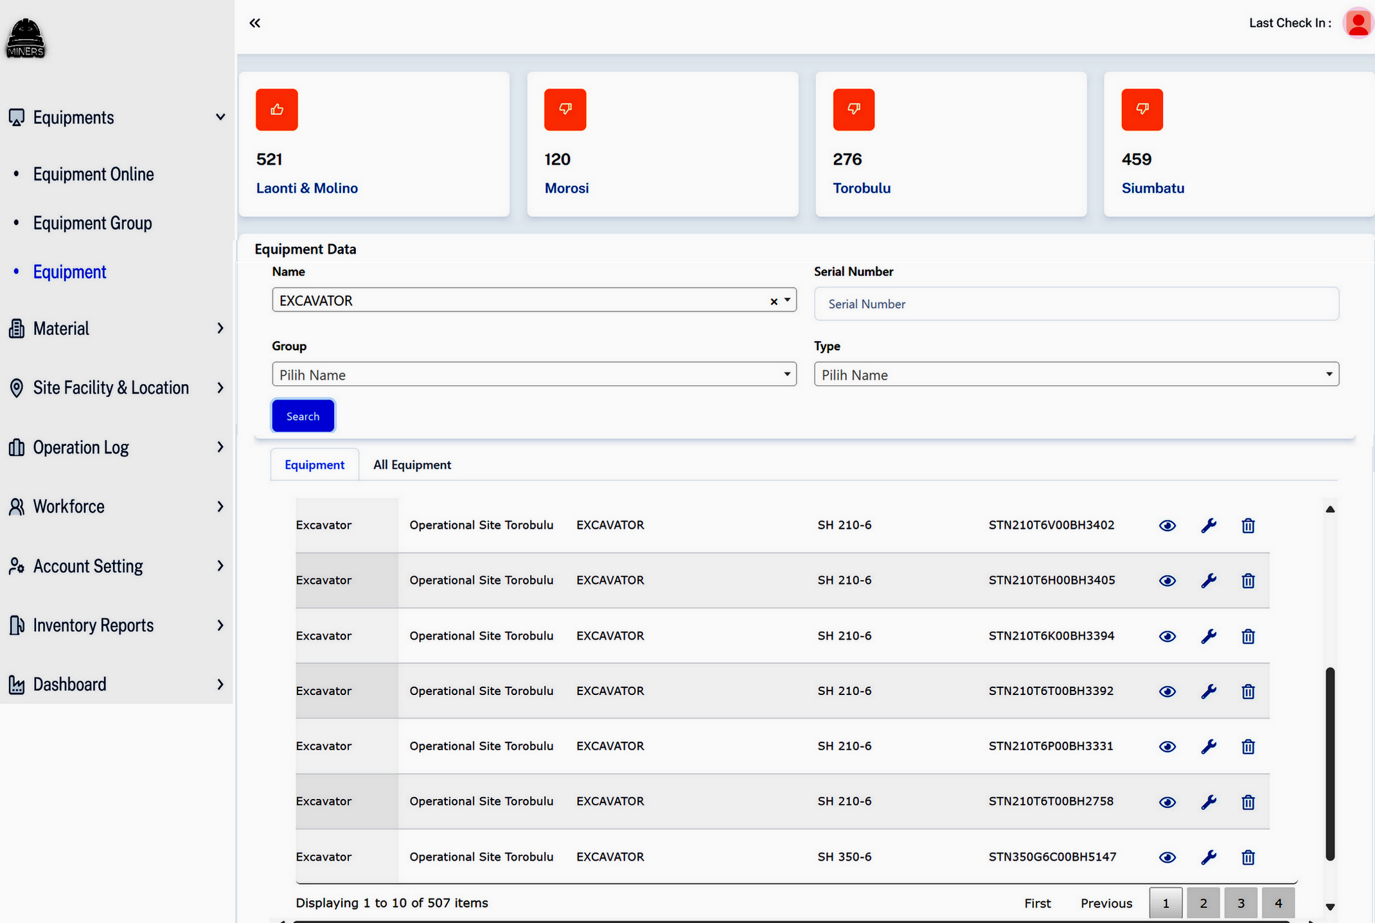View details eye icon for STN210T6K00BH3394
The height and width of the screenshot is (923, 1375).
click(x=1167, y=636)
